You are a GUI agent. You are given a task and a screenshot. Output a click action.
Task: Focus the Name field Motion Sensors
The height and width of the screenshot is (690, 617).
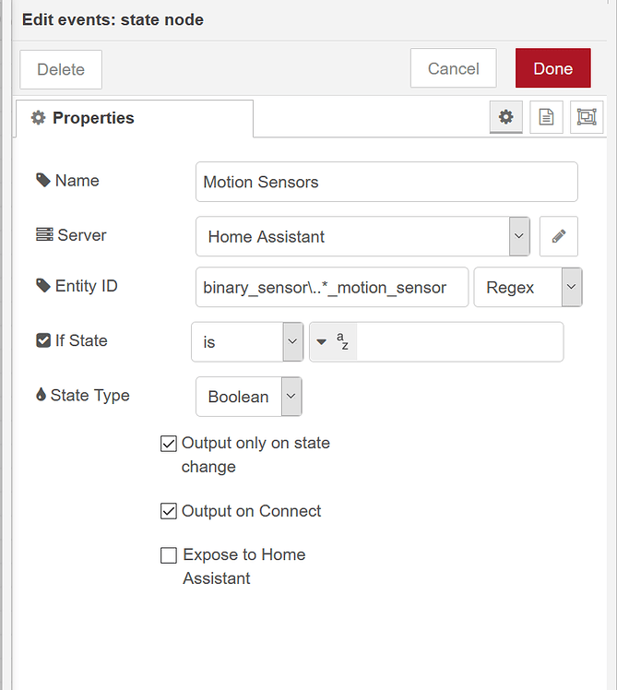[x=386, y=182]
